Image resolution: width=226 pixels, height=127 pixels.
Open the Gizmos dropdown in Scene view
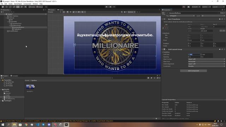pos(131,12)
